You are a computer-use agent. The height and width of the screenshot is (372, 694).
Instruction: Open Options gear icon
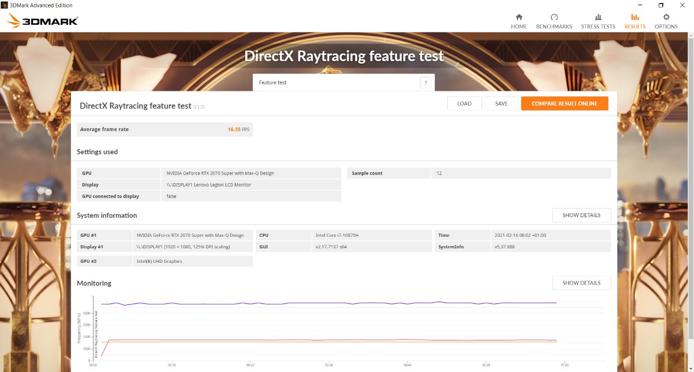coord(666,17)
